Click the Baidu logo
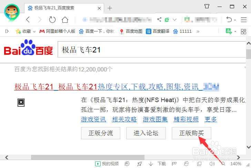The height and width of the screenshot is (168, 251). pos(28,48)
